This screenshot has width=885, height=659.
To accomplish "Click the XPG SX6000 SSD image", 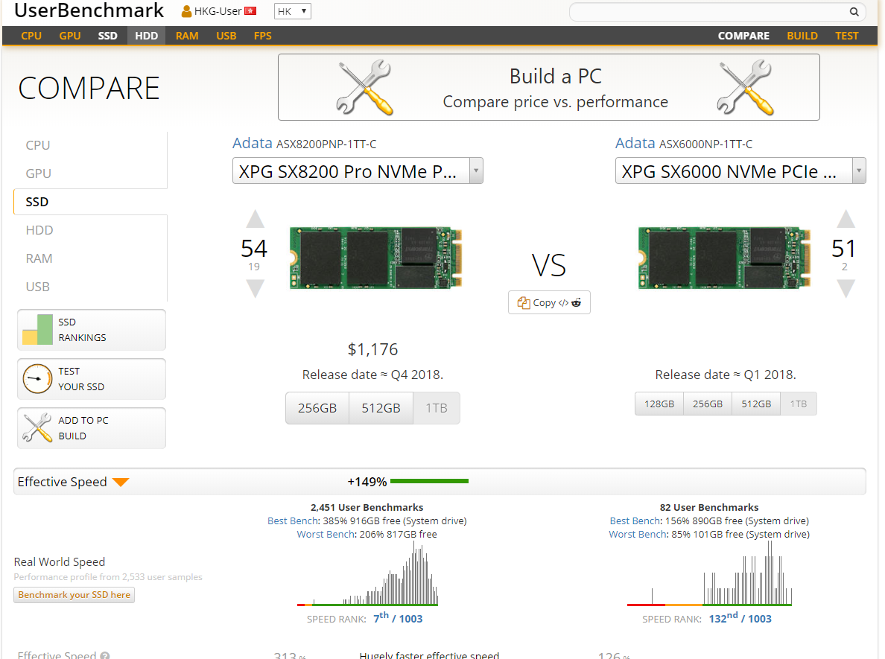I will coord(725,258).
